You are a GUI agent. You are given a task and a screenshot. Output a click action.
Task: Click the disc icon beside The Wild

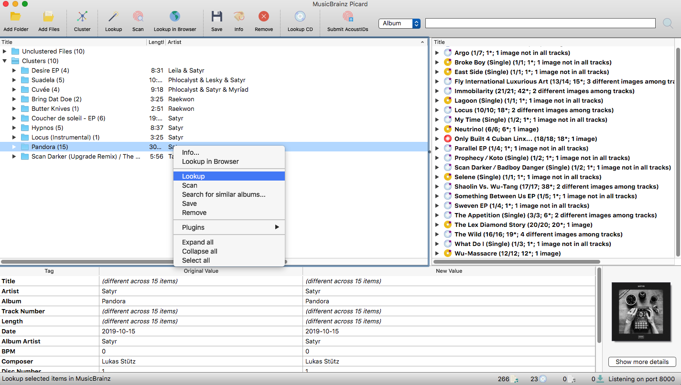click(448, 234)
